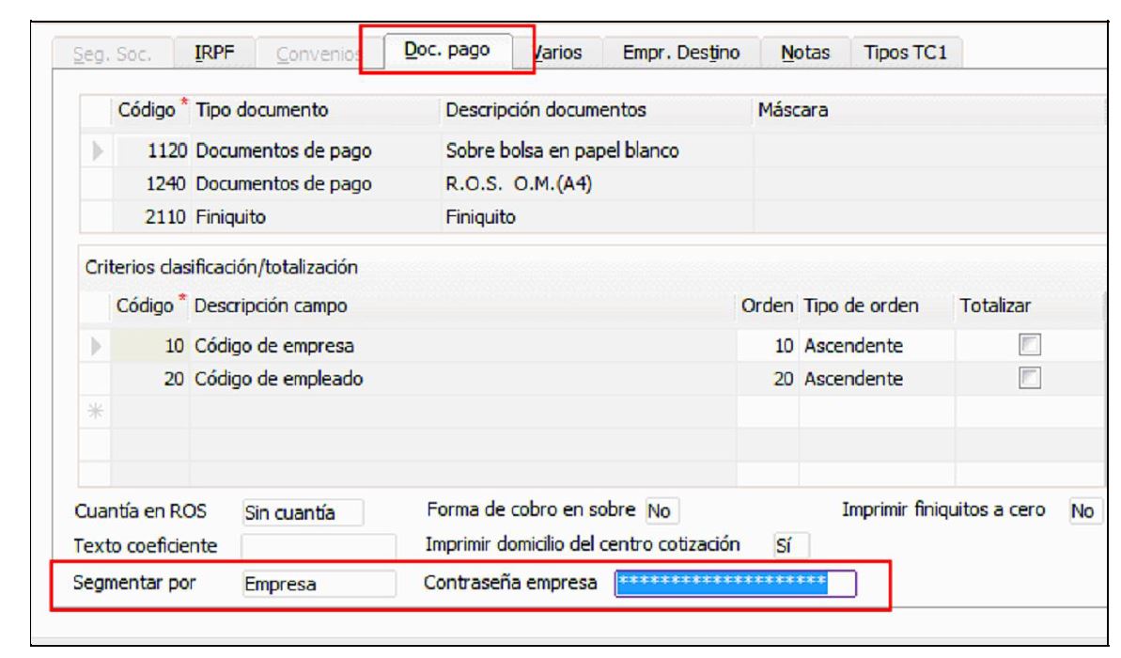Viewport: 1121px width, 658px height.
Task: Select the Tipos TC1 tab
Action: (x=905, y=53)
